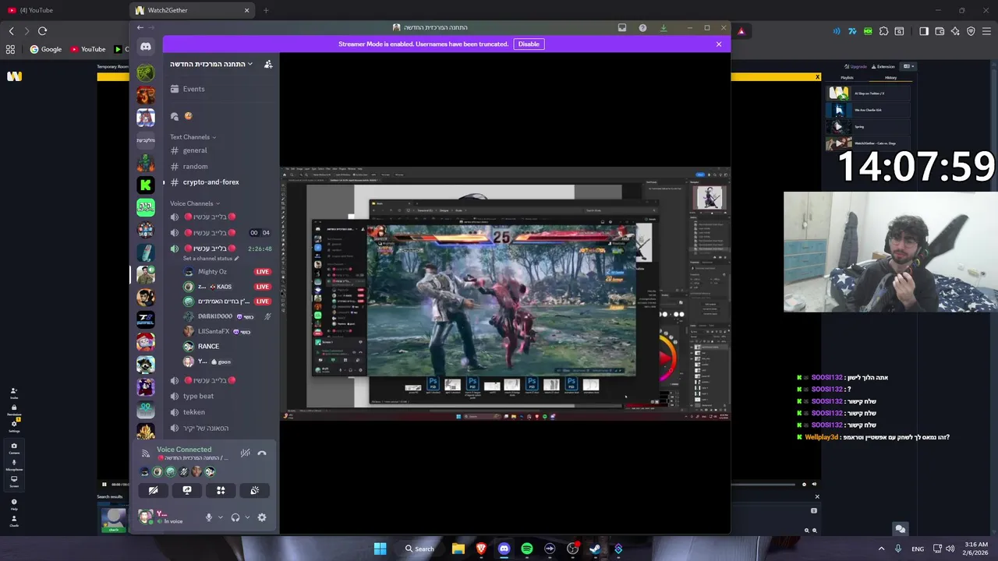Viewport: 998px width, 561px height.
Task: Enable Camera in Watch2Gether sidebar
Action: coord(14,448)
